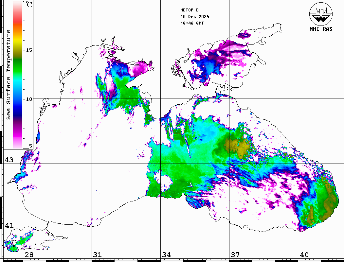Click the longitude label '34'
Viewport: 344px width, 262px height.
(x=166, y=254)
